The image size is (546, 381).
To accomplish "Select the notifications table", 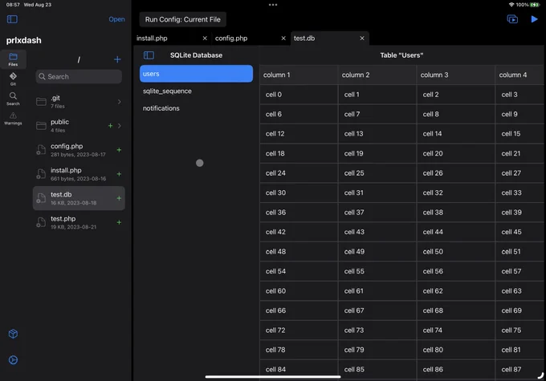I will [x=196, y=108].
